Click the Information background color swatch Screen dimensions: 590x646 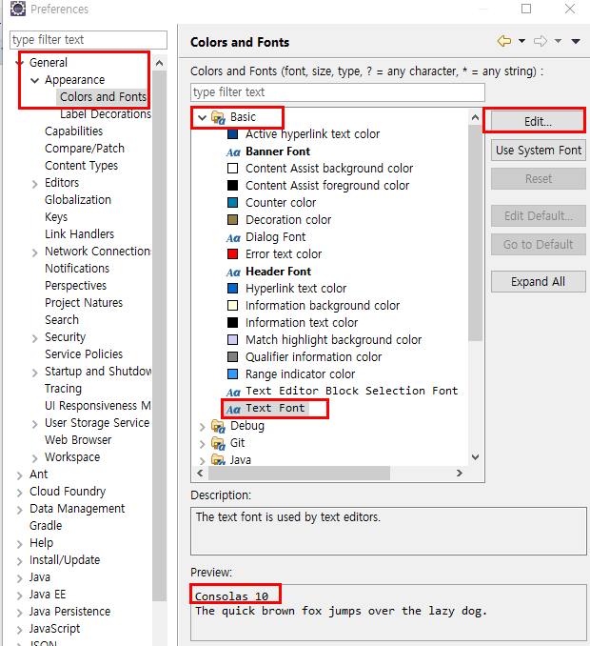232,306
